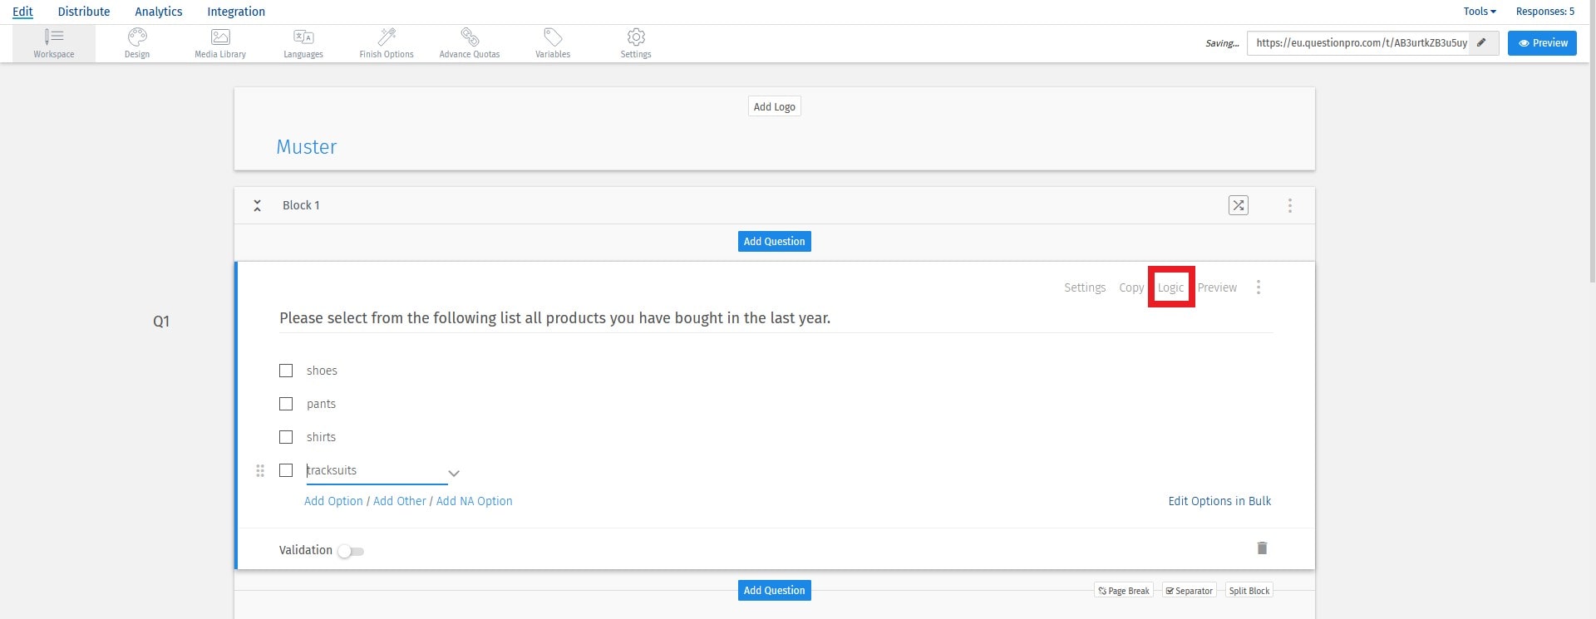Click the Responses: 5 counter

point(1544,12)
